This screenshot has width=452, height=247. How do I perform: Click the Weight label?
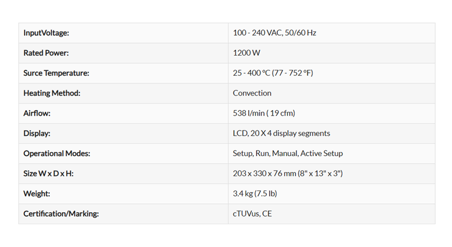(x=37, y=194)
